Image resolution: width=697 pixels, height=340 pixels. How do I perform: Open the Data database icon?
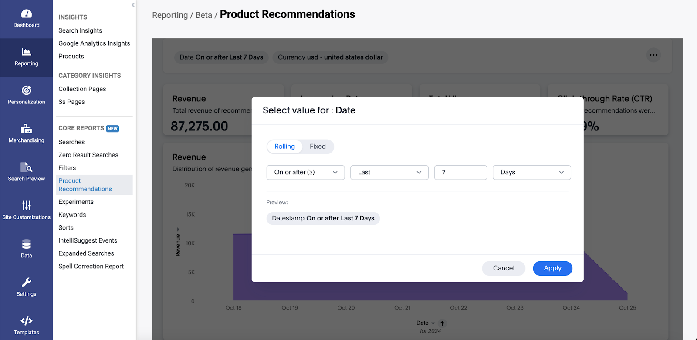tap(27, 244)
